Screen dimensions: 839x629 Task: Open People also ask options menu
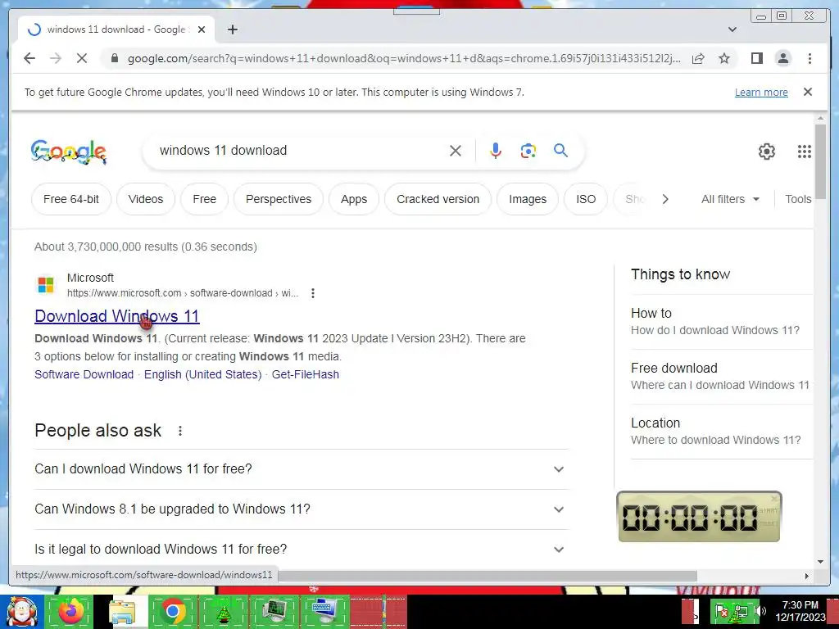coord(180,431)
